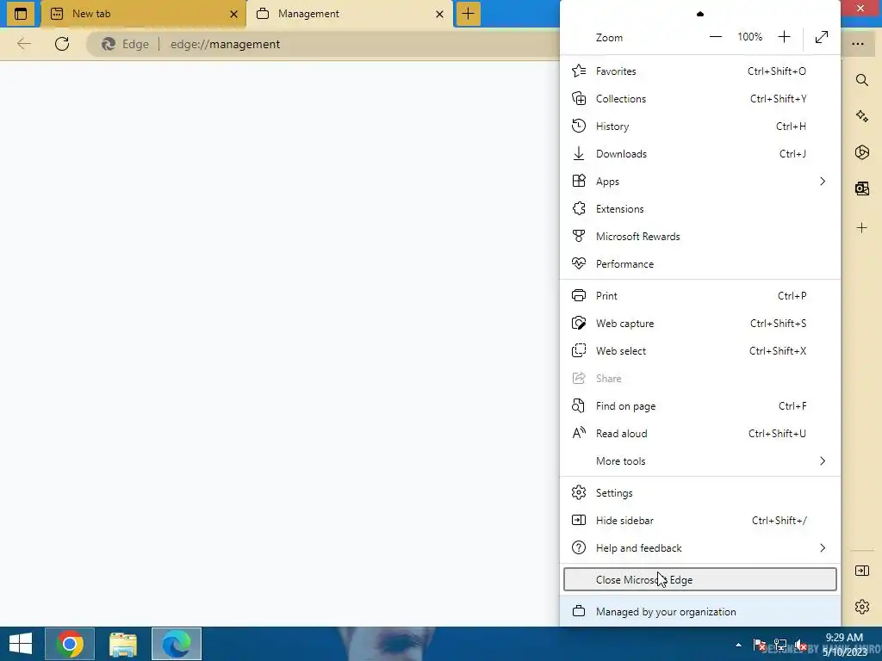
Task: Click the network tray icon
Action: point(780,645)
